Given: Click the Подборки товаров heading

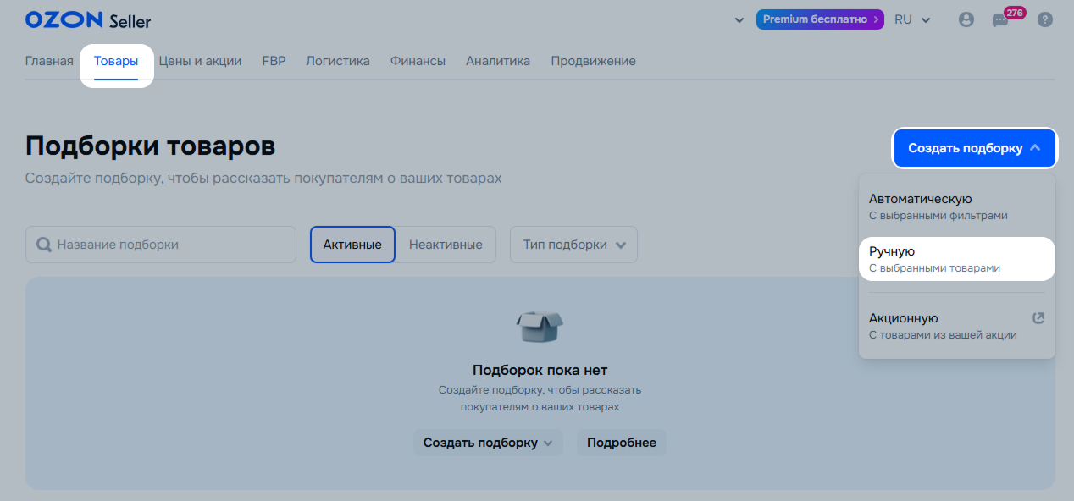Looking at the screenshot, I should click(x=151, y=146).
